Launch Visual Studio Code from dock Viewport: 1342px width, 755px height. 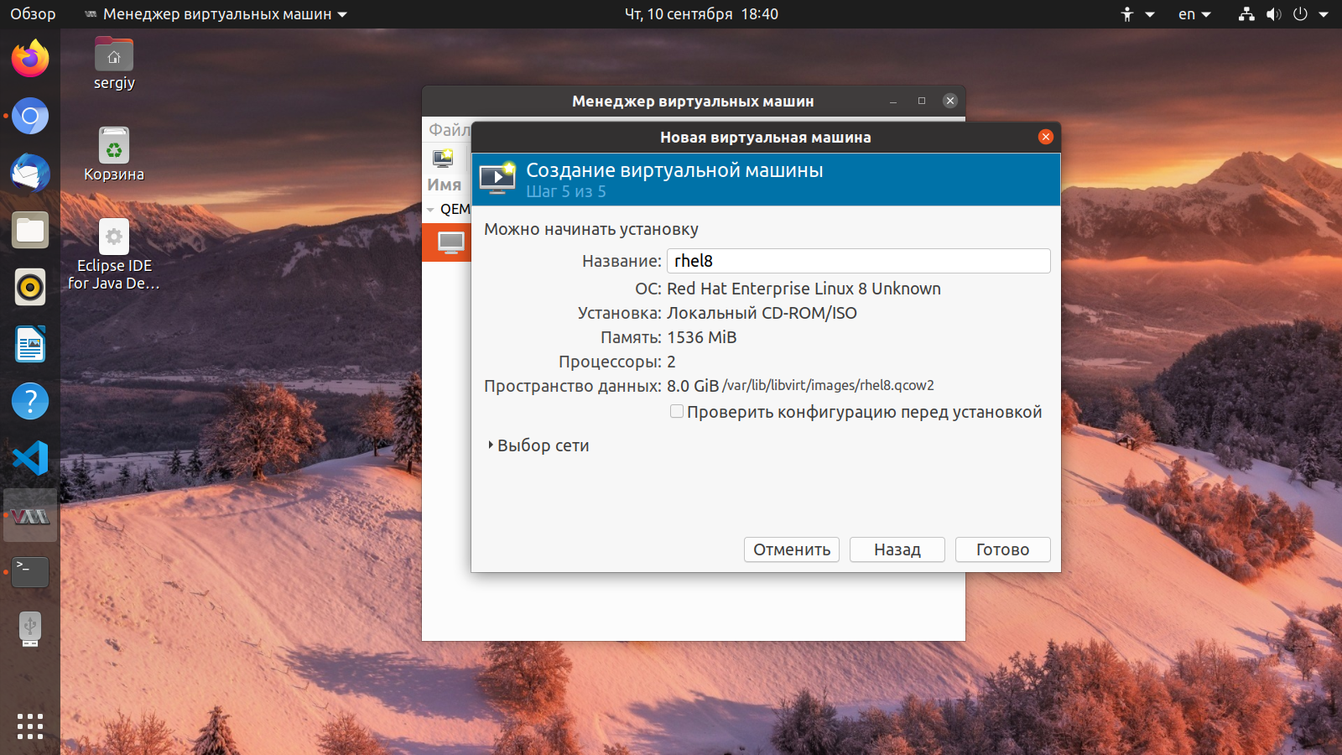click(x=30, y=458)
